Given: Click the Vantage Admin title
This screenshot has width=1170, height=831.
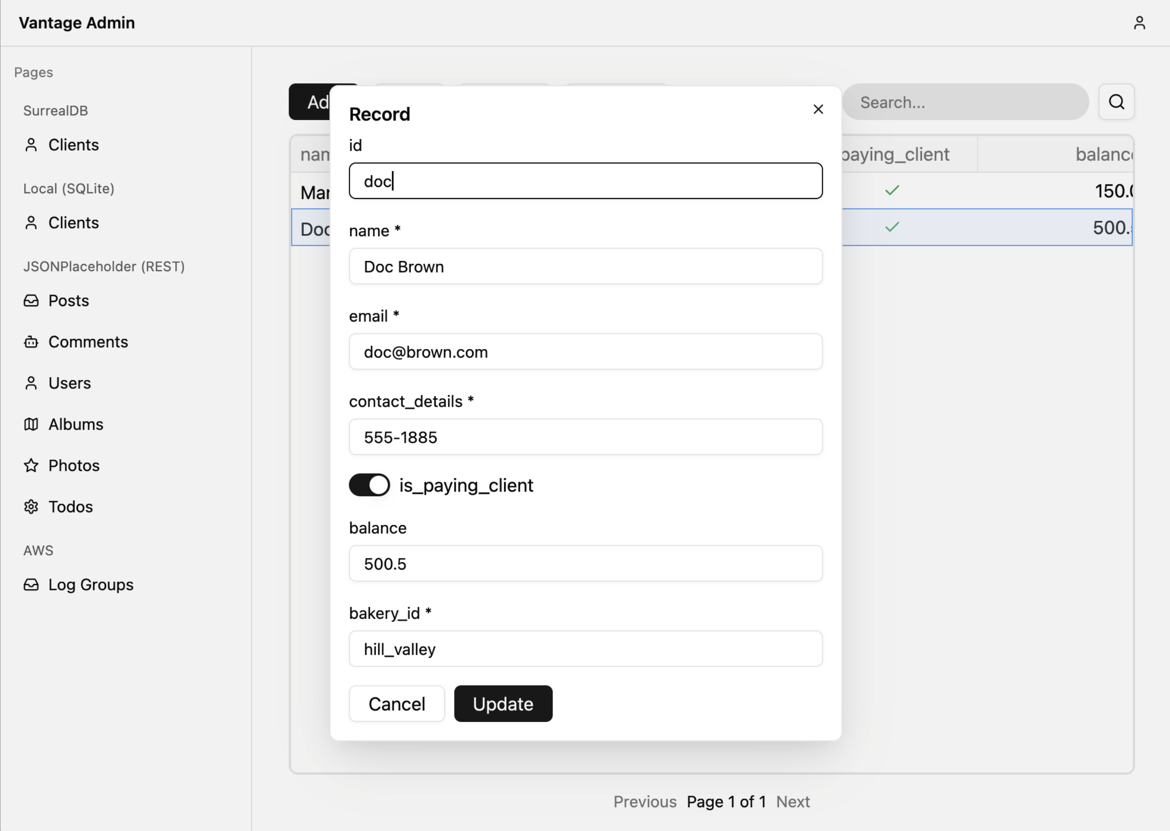Looking at the screenshot, I should (77, 23).
